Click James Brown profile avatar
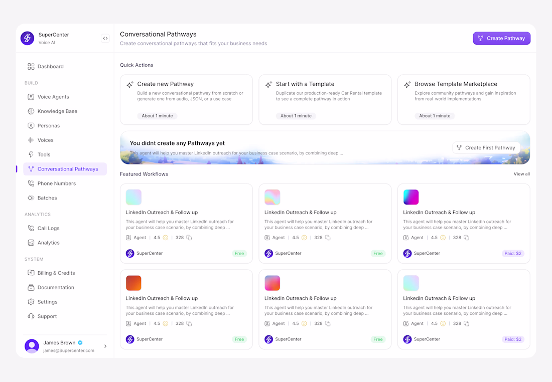The width and height of the screenshot is (552, 382). coord(32,346)
